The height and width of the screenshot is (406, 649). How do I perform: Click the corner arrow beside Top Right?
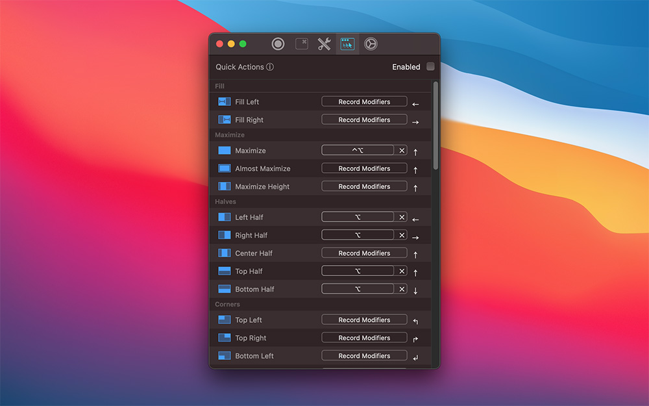pos(415,339)
